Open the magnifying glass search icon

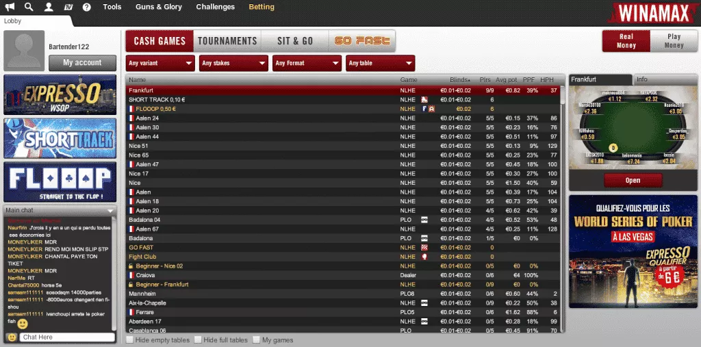pos(29,7)
